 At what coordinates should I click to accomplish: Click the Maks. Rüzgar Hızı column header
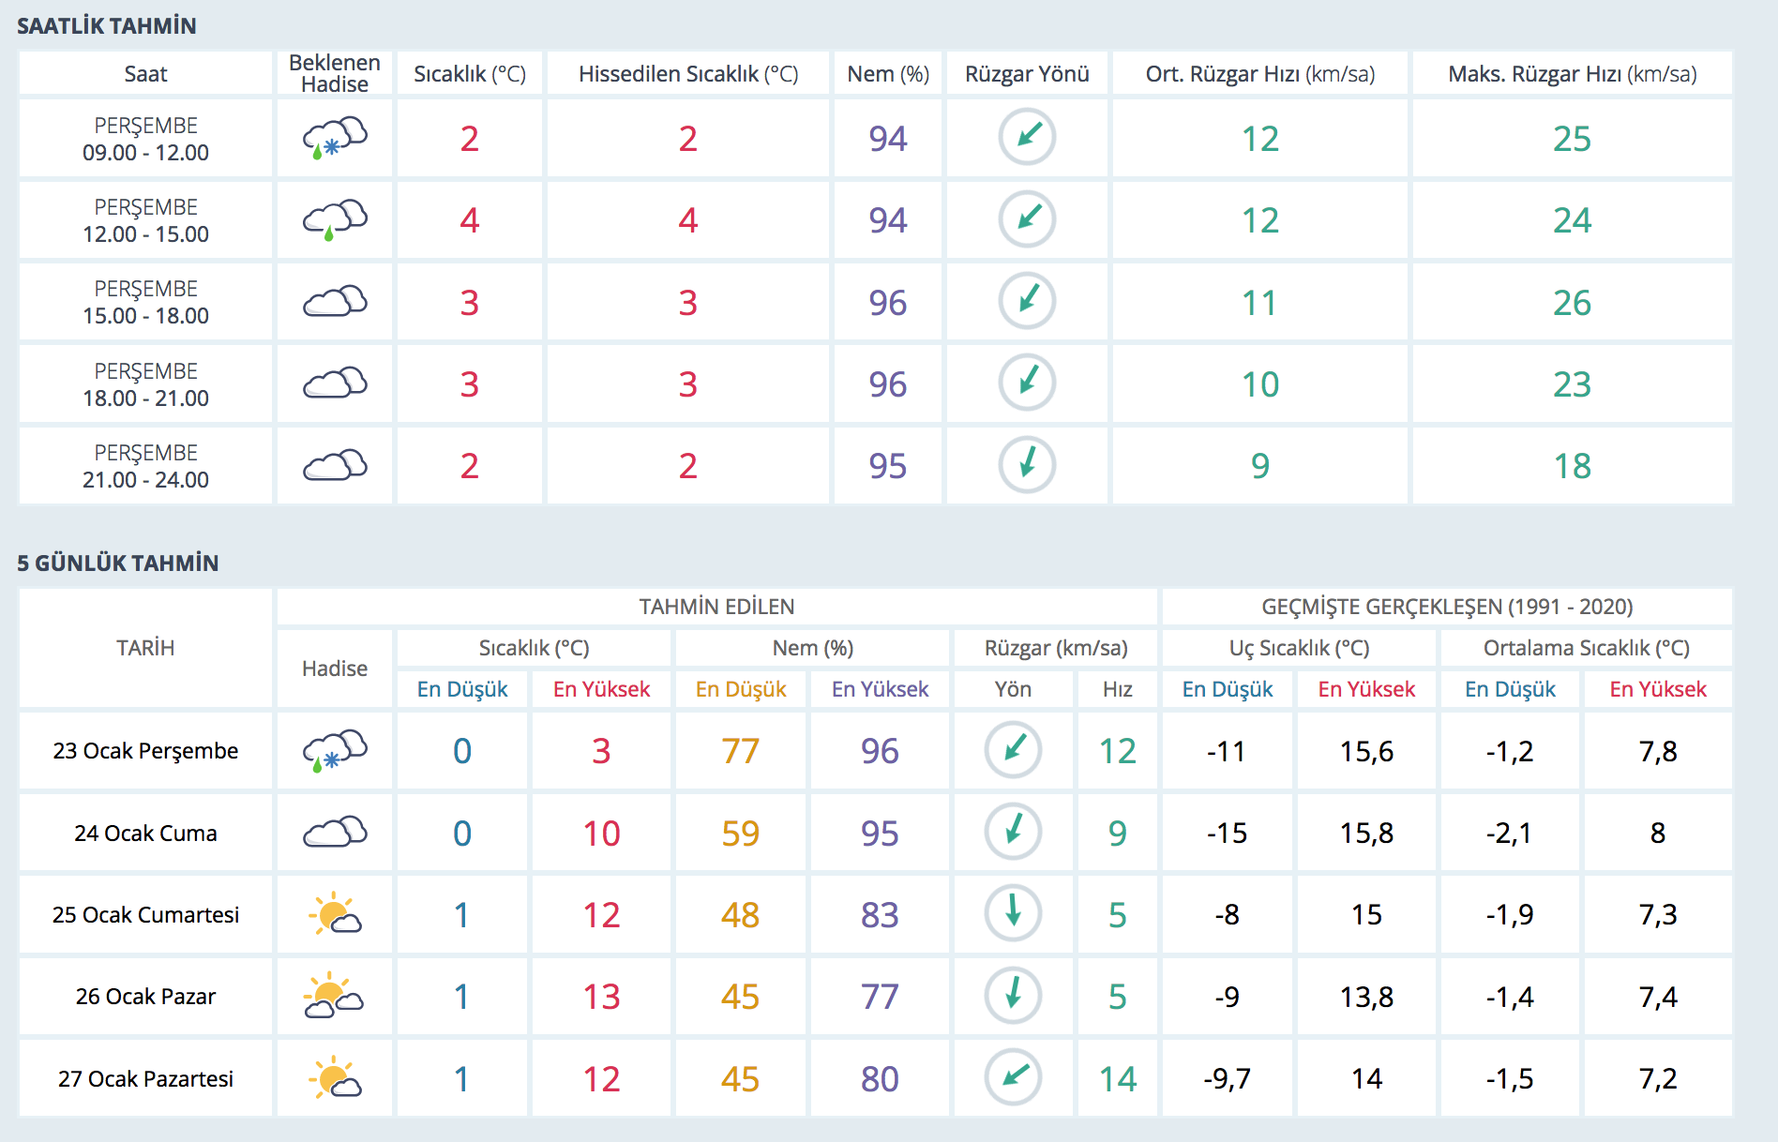[1572, 74]
